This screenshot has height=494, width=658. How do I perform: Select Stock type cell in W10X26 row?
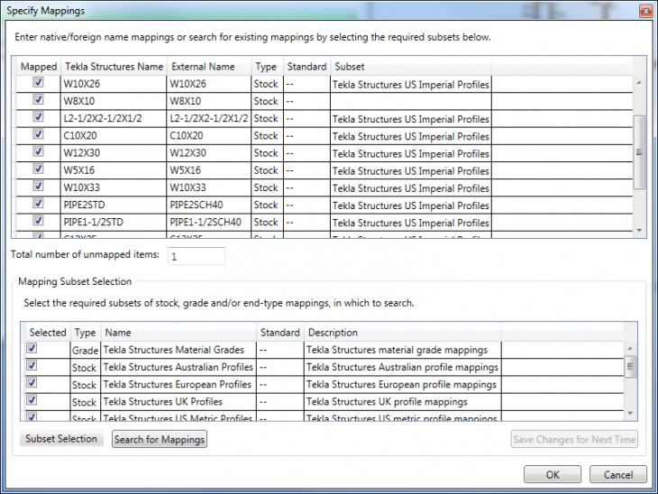(x=267, y=84)
